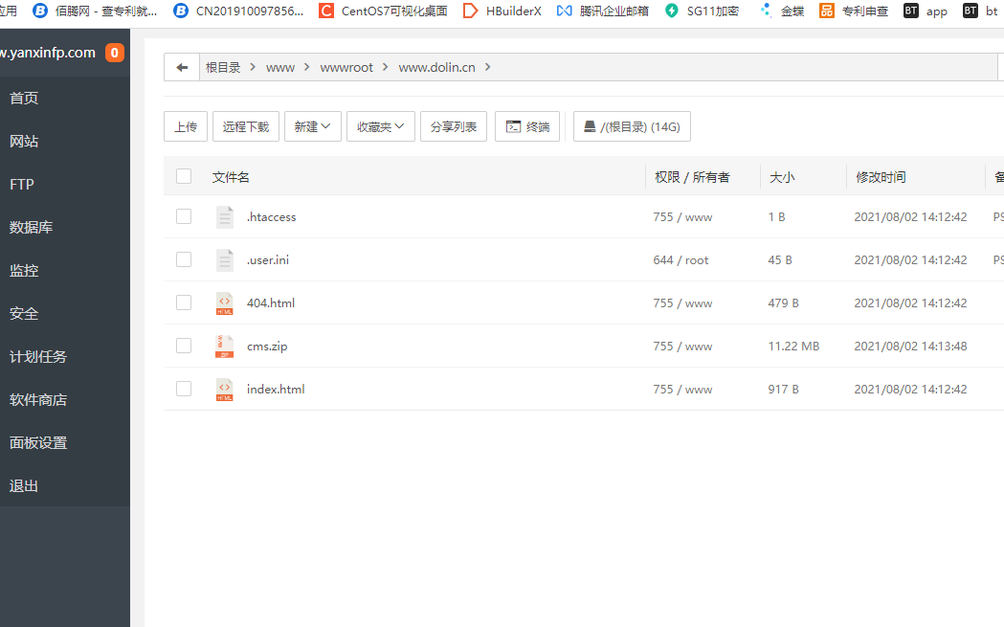This screenshot has height=627, width=1004.
Task: Open the 专利申查 bookmark
Action: [854, 11]
